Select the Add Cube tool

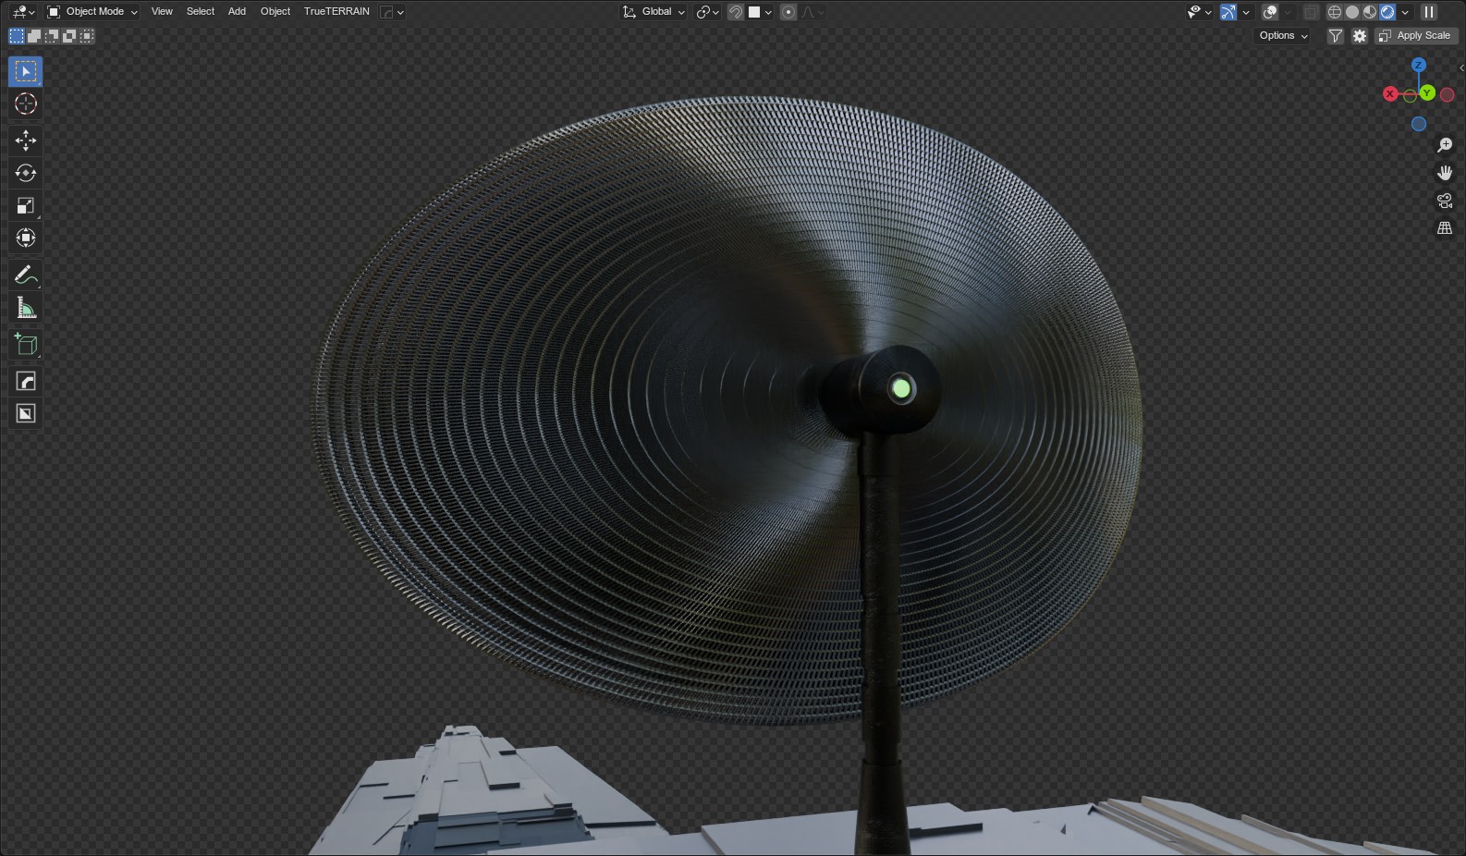tap(26, 344)
